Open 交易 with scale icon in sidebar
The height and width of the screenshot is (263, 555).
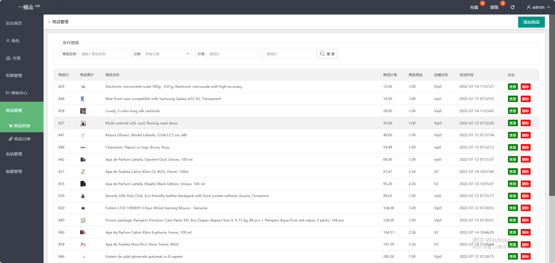click(x=13, y=58)
